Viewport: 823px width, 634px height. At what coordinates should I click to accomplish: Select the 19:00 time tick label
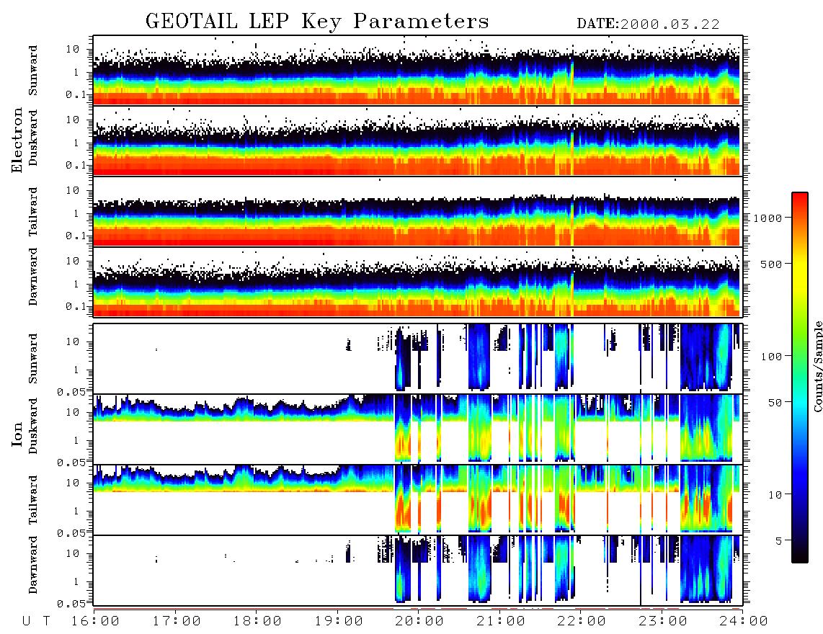[x=339, y=621]
